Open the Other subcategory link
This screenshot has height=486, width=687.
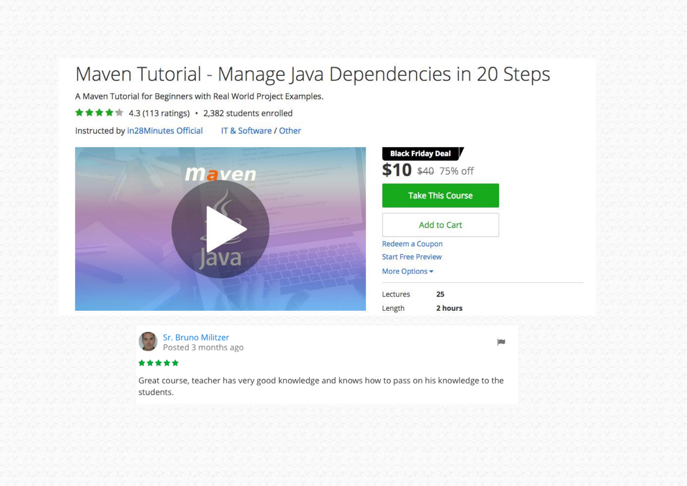tap(290, 131)
